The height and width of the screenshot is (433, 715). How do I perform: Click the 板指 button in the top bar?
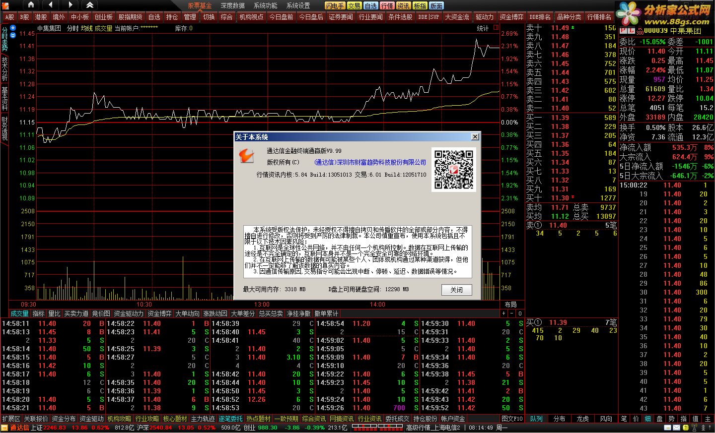click(420, 5)
